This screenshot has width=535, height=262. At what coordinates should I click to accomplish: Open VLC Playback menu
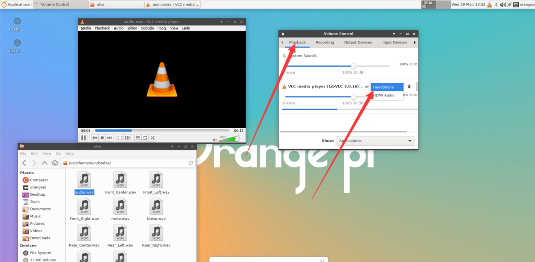[x=103, y=28]
